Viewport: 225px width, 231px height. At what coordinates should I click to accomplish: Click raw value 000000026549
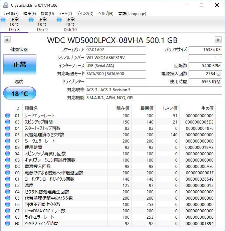pos(200,179)
